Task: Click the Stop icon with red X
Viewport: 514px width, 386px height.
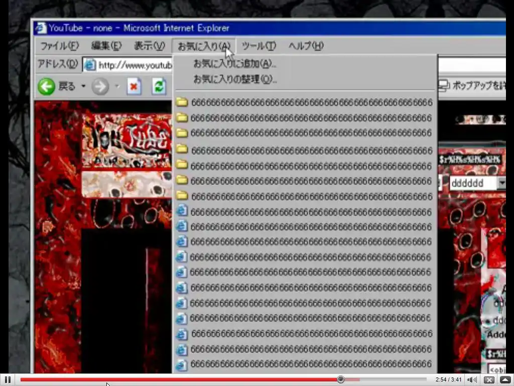Action: point(134,86)
